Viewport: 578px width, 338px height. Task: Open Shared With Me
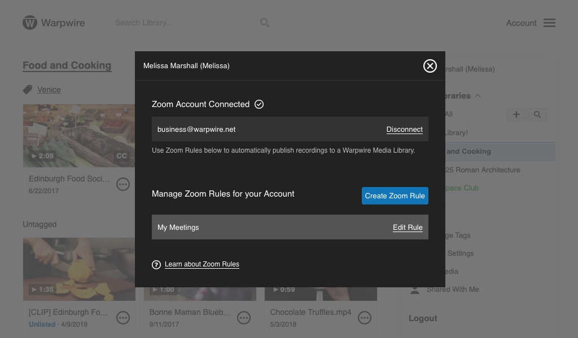pyautogui.click(x=453, y=290)
